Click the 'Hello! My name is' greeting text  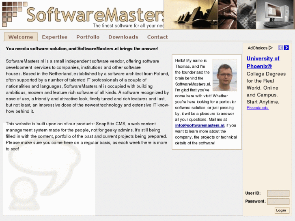click(191, 60)
